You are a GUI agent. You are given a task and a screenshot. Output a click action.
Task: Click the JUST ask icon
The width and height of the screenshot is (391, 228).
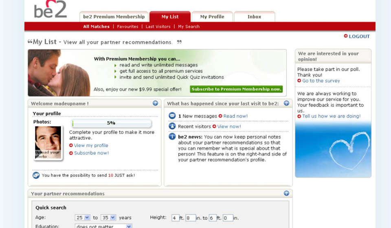[36, 175]
